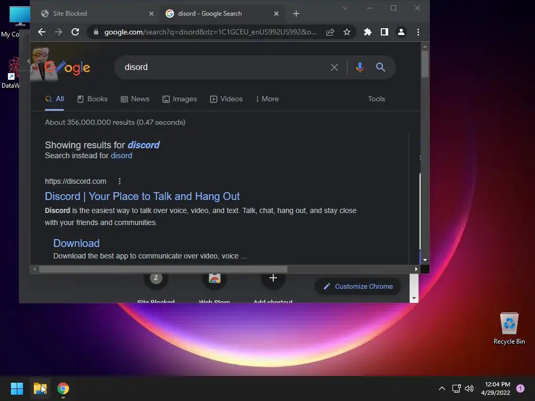Viewport: 535px width, 401px height.
Task: Click the https://discord.com URL text
Action: tap(75, 181)
